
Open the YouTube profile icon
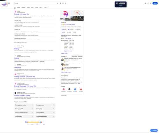81,89
